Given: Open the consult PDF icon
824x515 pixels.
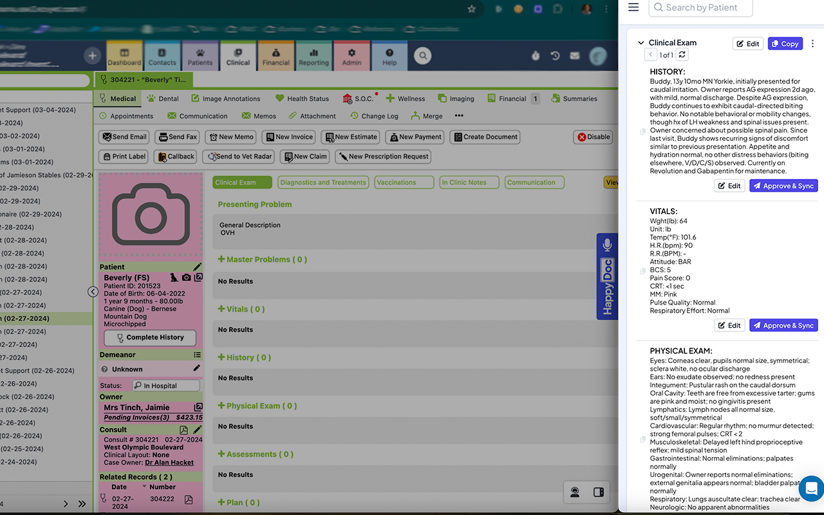Looking at the screenshot, I should pos(184,429).
